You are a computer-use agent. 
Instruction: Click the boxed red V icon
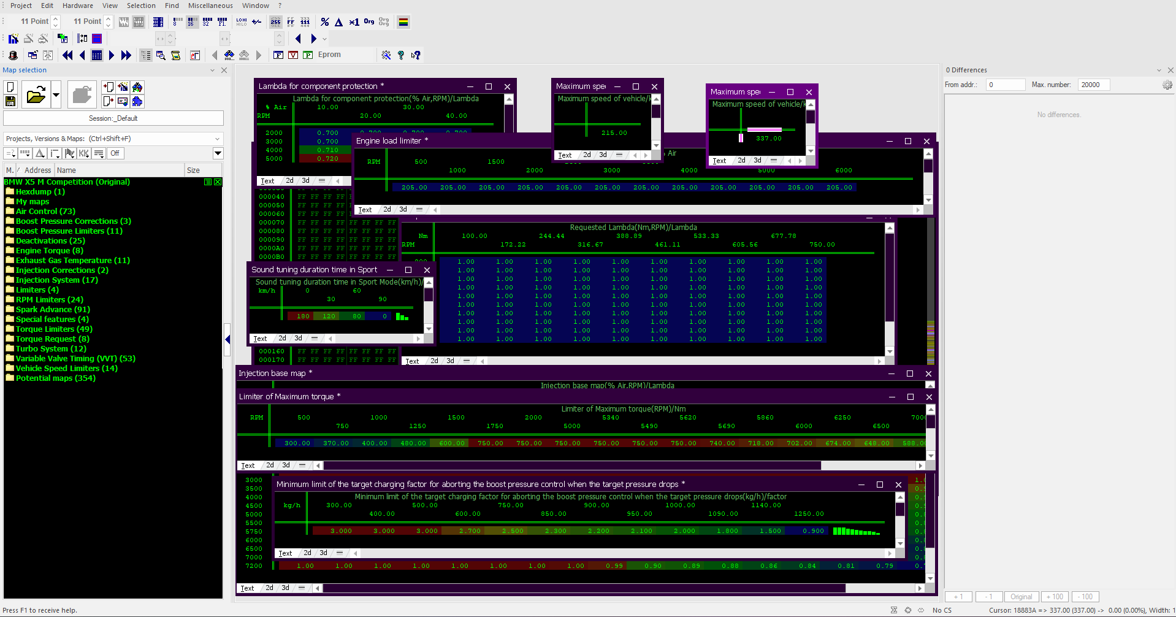293,55
